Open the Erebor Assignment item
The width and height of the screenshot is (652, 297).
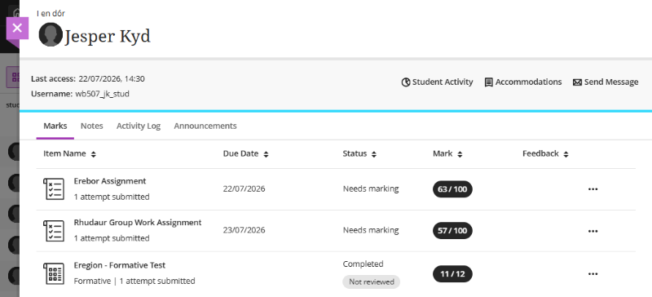110,181
